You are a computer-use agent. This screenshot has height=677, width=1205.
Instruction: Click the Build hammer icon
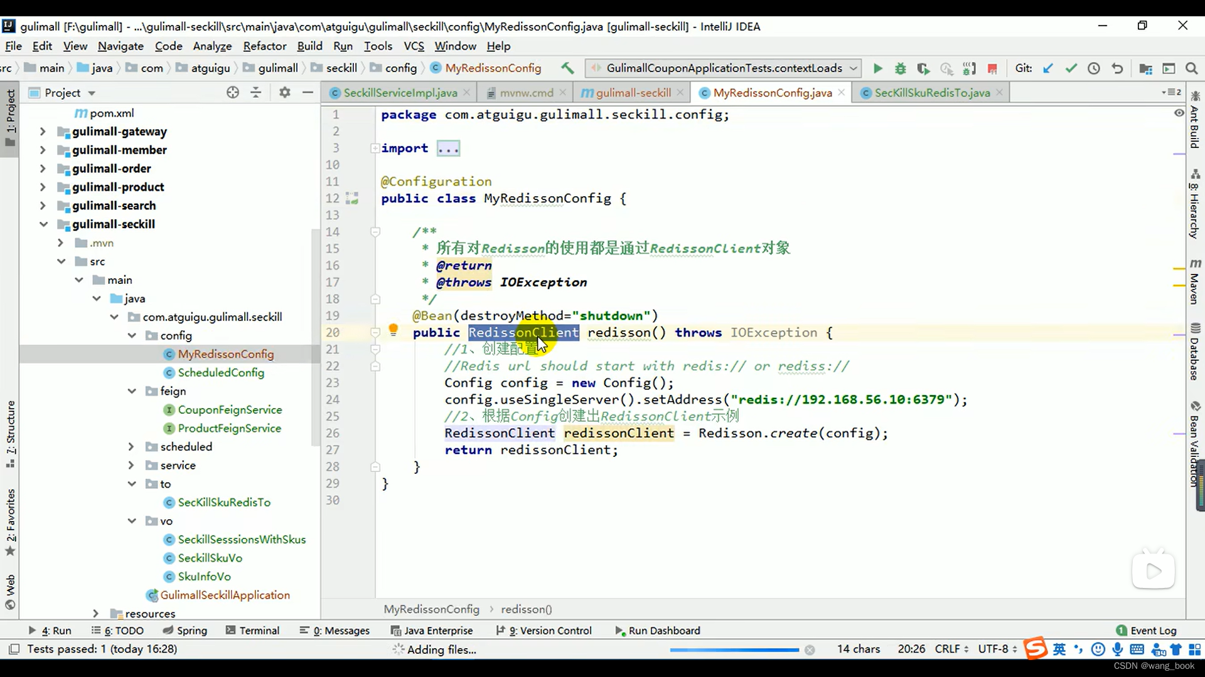(x=567, y=68)
